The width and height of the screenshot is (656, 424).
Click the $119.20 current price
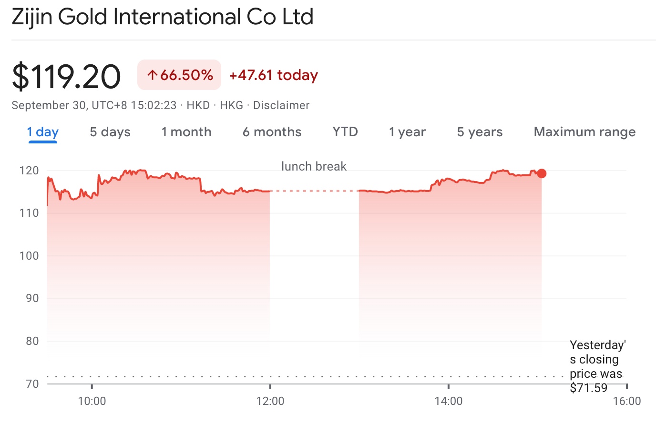pyautogui.click(x=67, y=75)
